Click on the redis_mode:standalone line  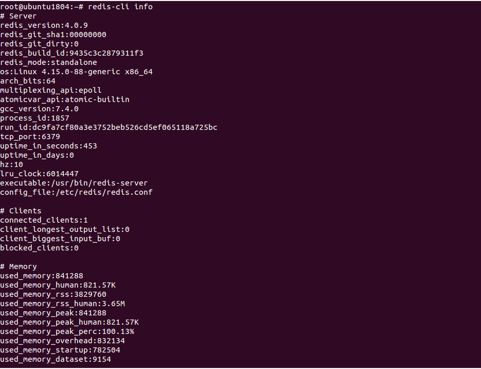pos(48,62)
